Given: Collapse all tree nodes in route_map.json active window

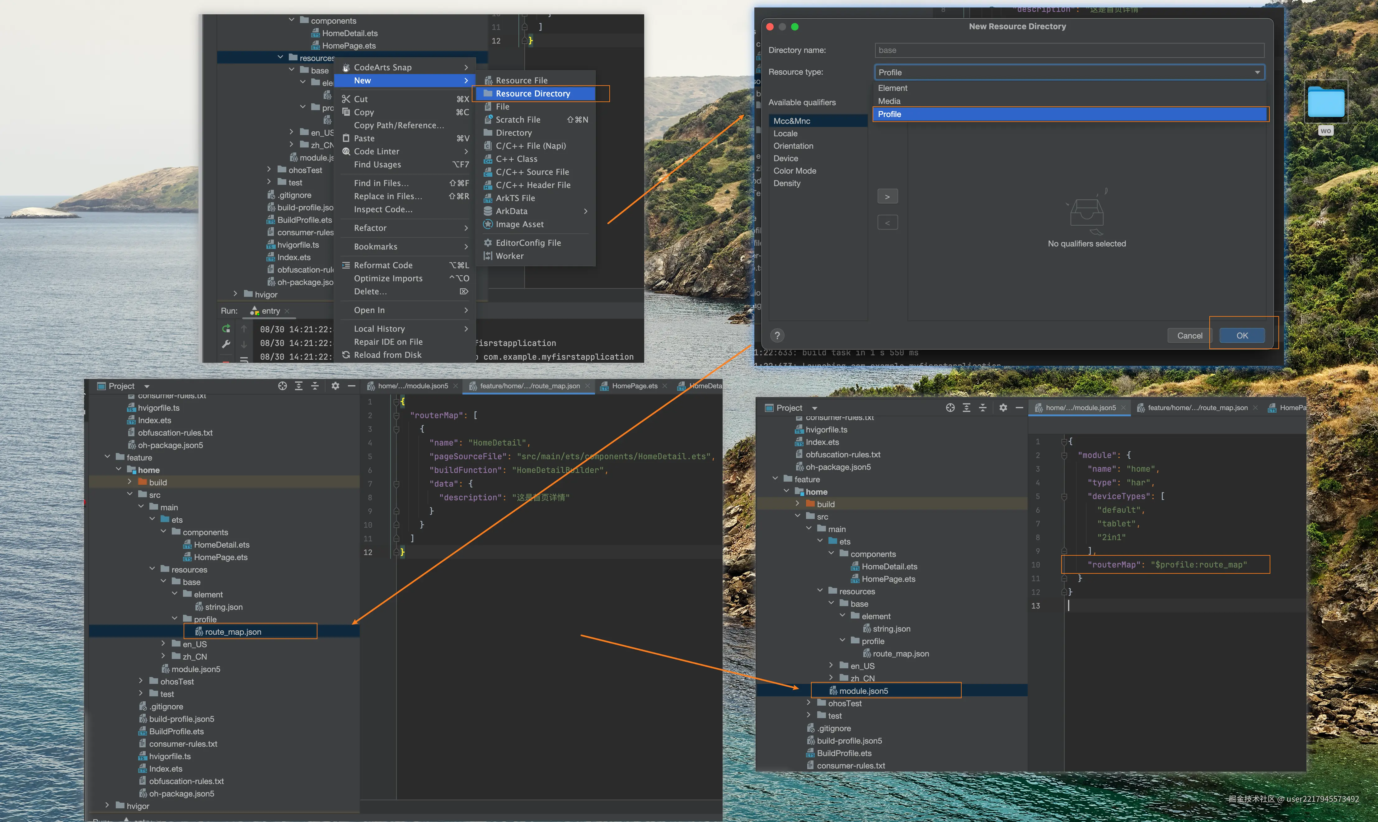Looking at the screenshot, I should coord(315,386).
